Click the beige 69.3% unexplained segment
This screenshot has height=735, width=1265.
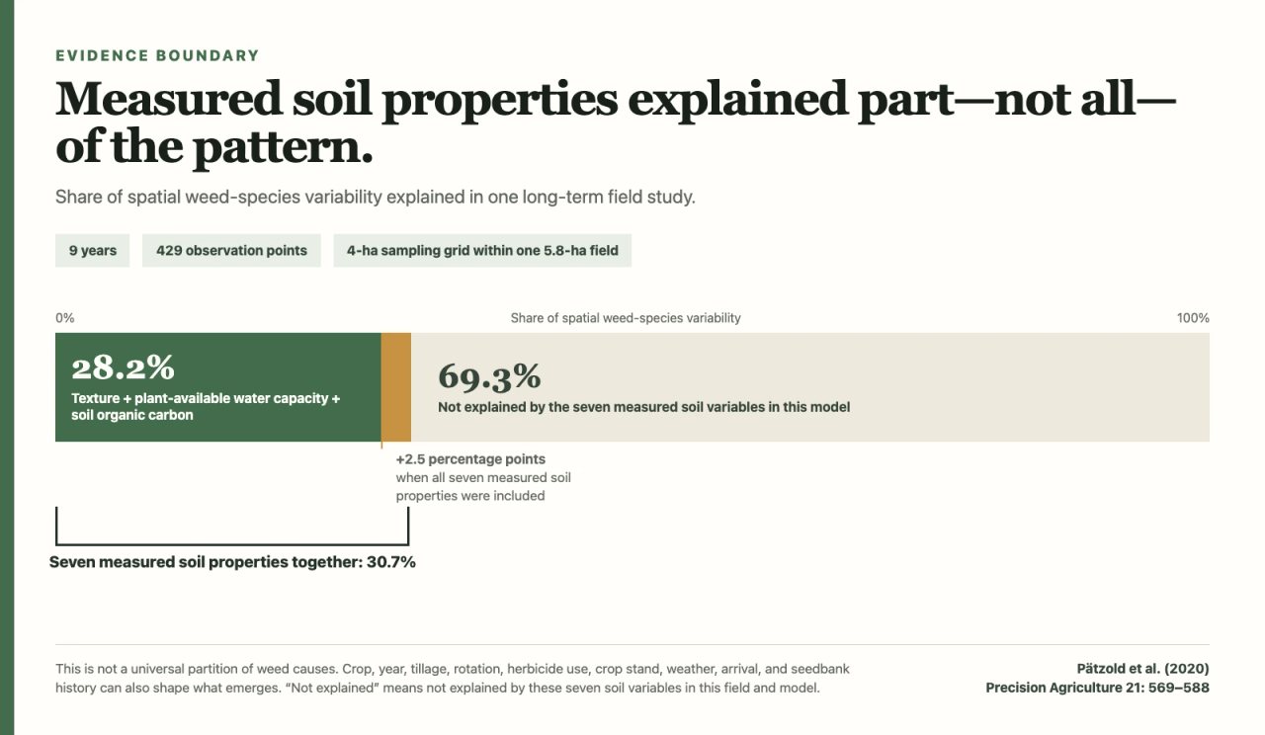pos(810,387)
